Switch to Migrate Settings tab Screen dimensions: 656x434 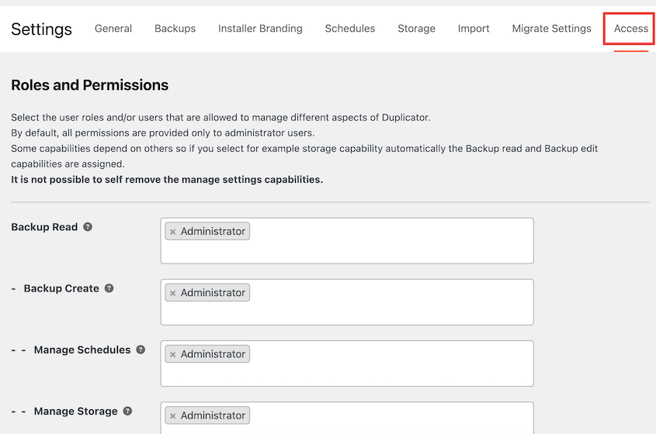551,29
